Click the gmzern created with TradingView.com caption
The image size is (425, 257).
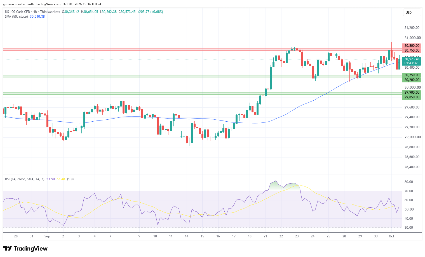(x=52, y=4)
